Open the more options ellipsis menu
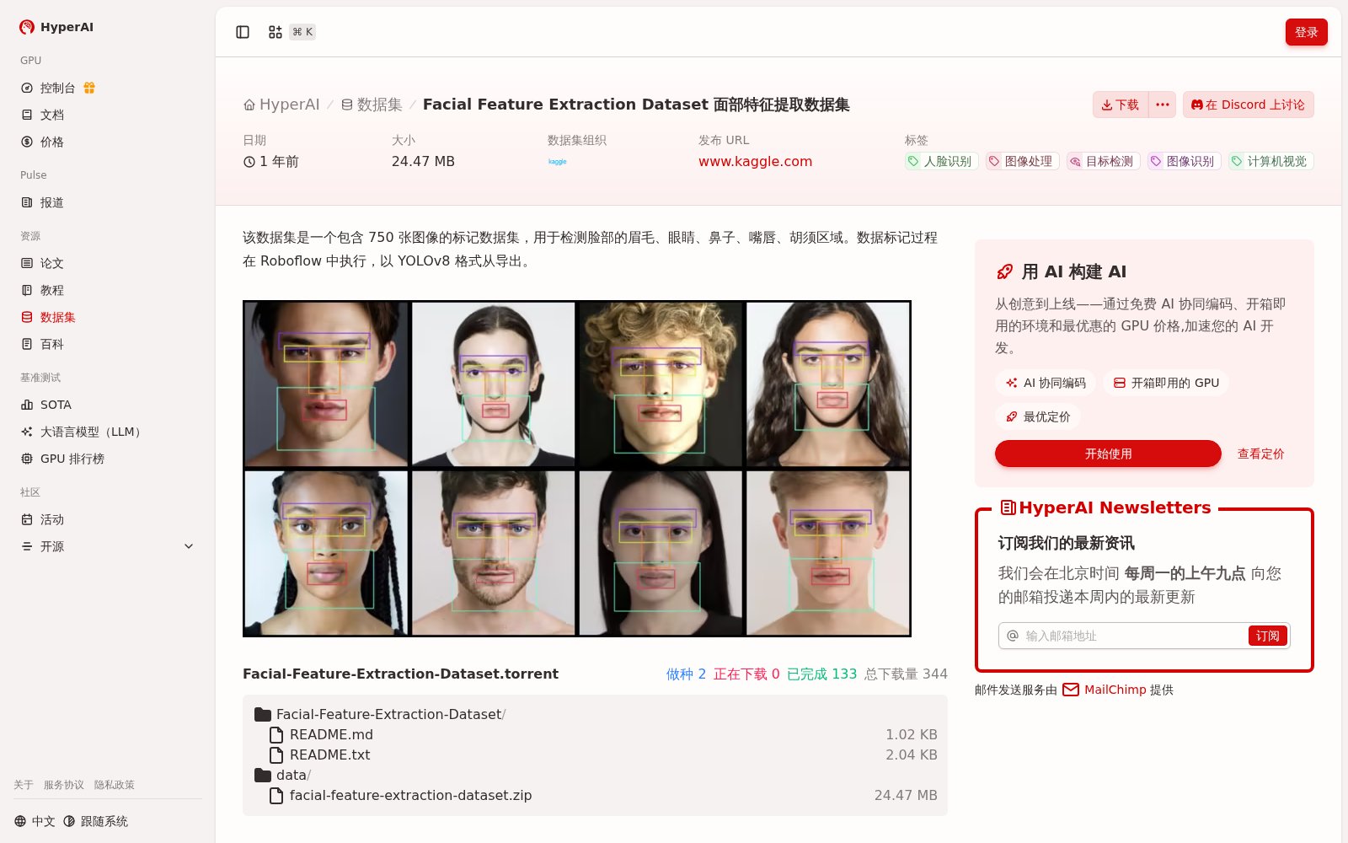This screenshot has height=843, width=1348. tap(1163, 105)
